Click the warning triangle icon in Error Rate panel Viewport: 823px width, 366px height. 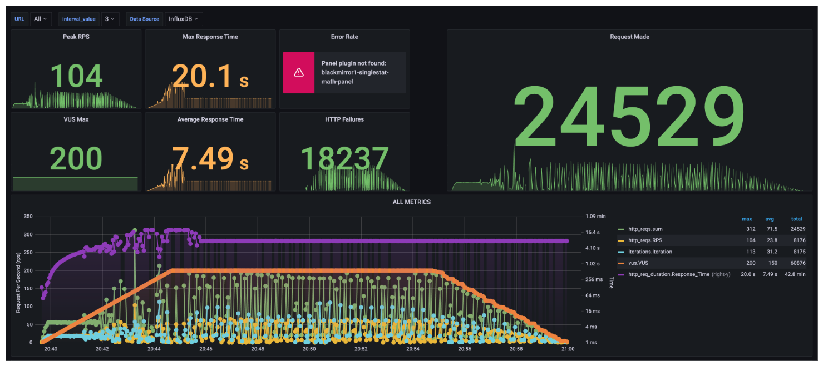click(299, 72)
